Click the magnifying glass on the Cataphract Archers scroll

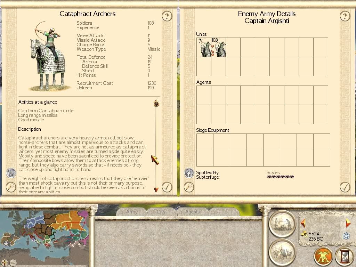(11, 187)
